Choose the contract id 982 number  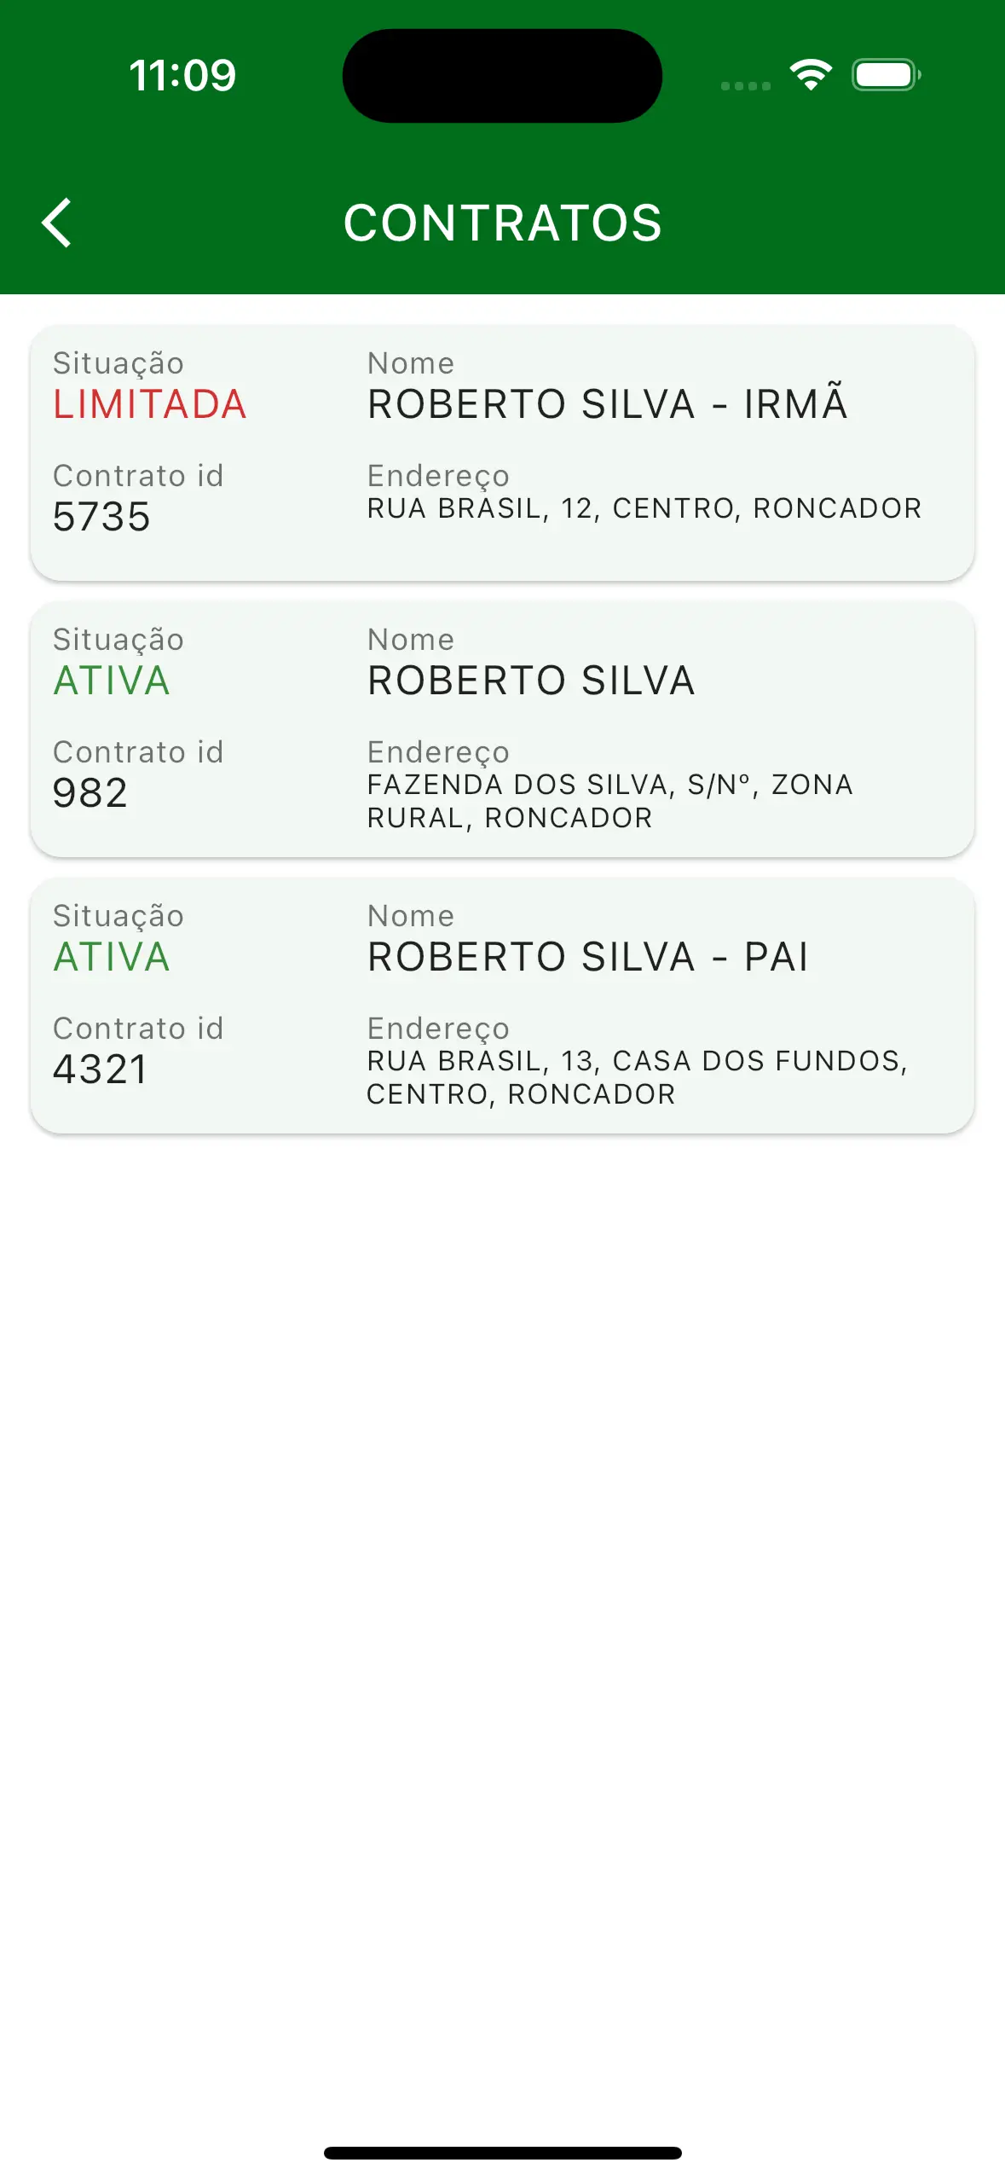coord(90,793)
